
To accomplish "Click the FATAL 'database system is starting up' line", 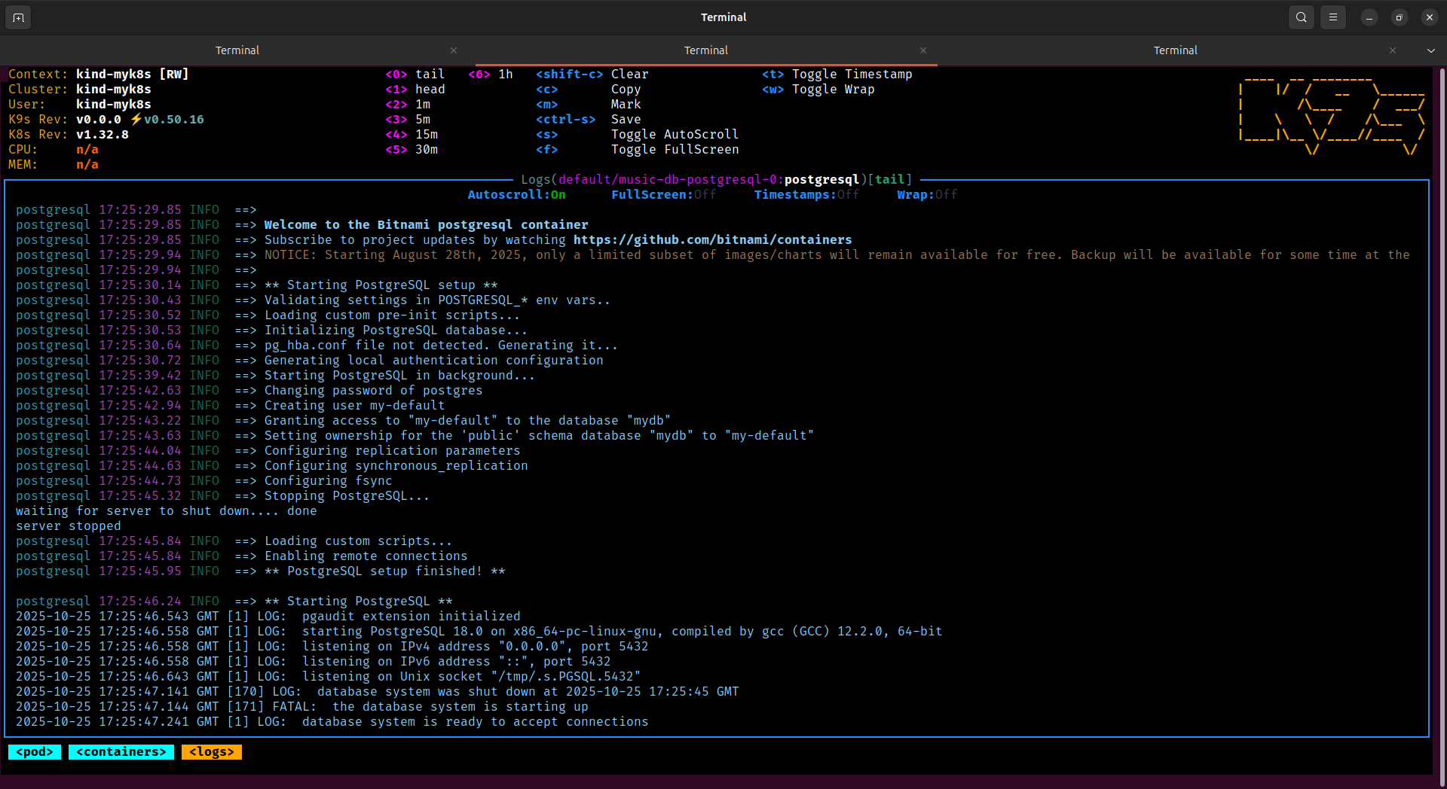I will click(x=301, y=707).
